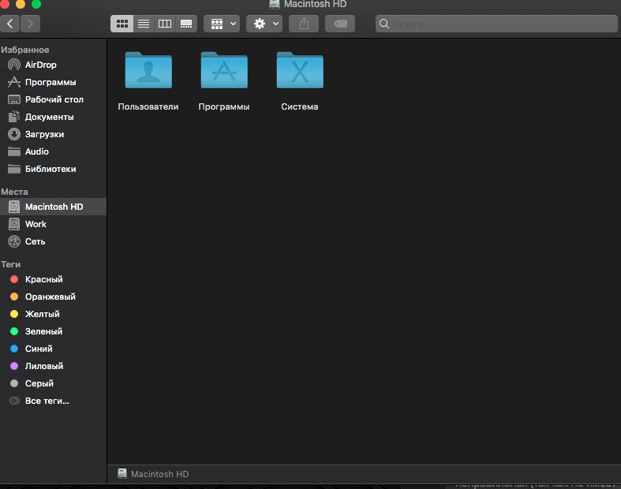This screenshot has width=621, height=489.
Task: Click the green zoom window button
Action: tap(36, 4)
